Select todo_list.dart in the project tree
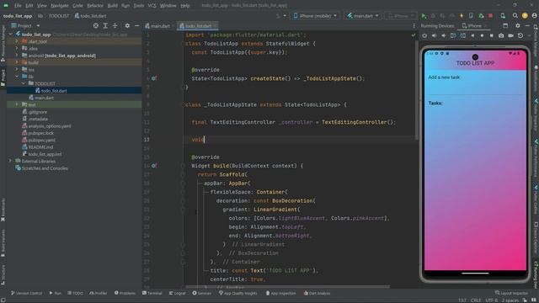 (x=54, y=91)
